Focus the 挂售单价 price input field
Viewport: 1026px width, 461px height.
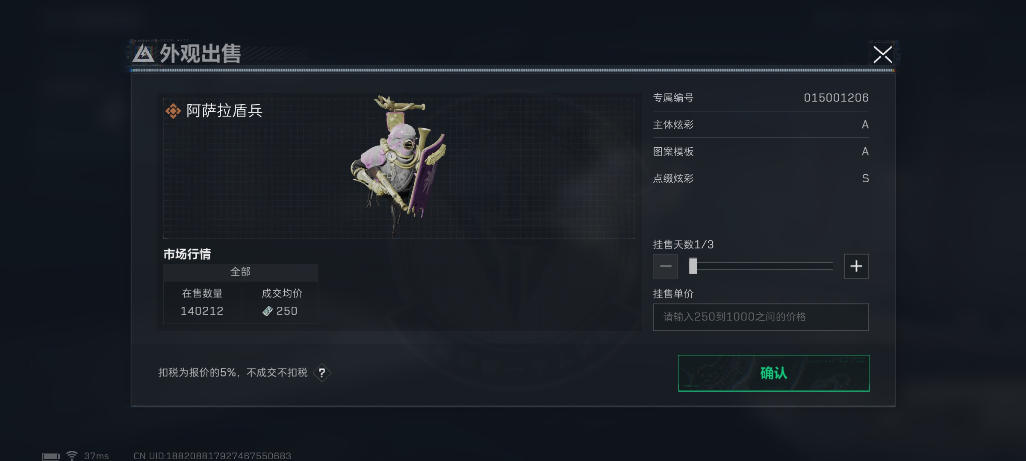761,317
